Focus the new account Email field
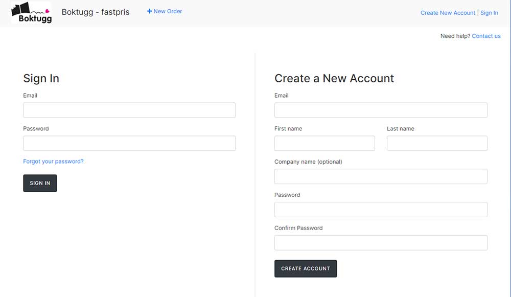The width and height of the screenshot is (511, 297). [381, 110]
